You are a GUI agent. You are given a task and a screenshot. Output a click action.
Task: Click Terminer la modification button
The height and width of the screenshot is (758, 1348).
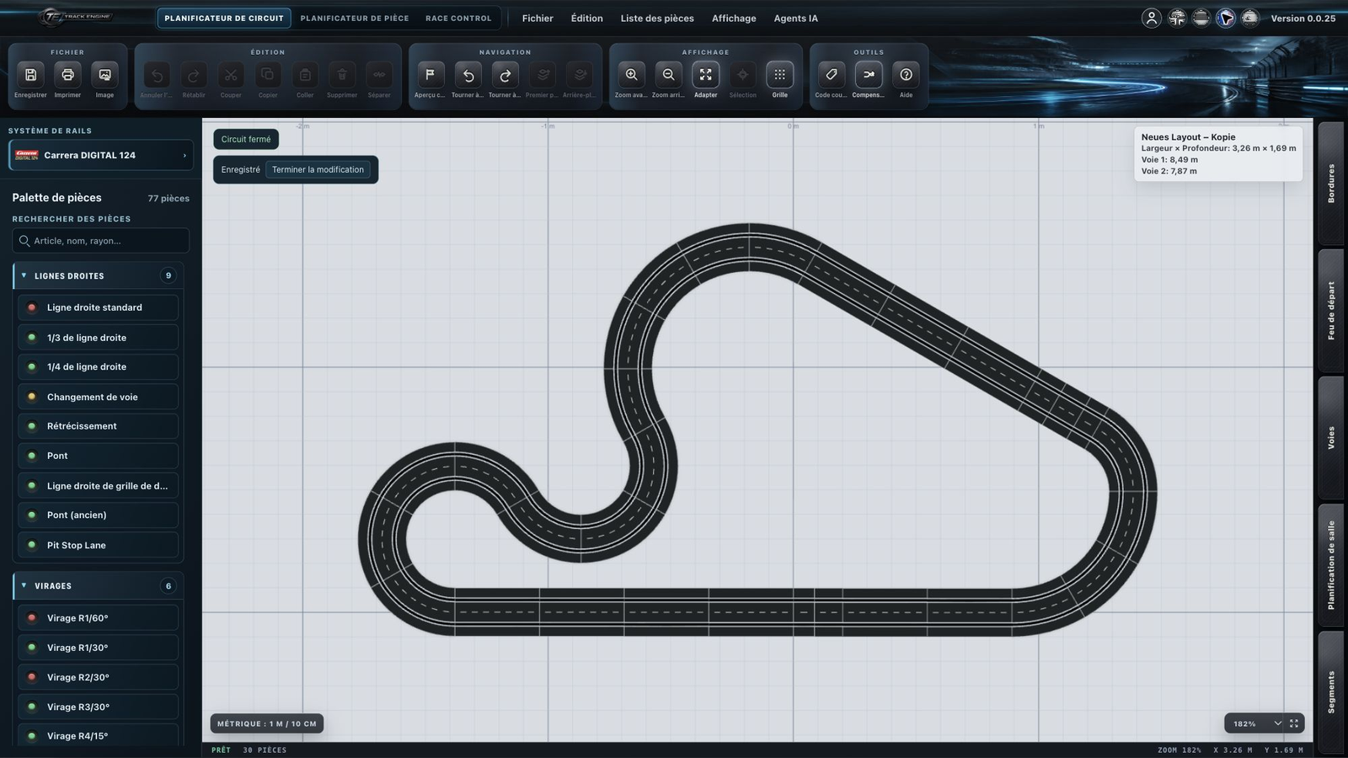click(318, 169)
